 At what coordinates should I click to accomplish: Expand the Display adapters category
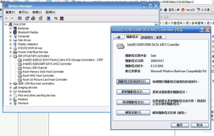tap(11, 44)
